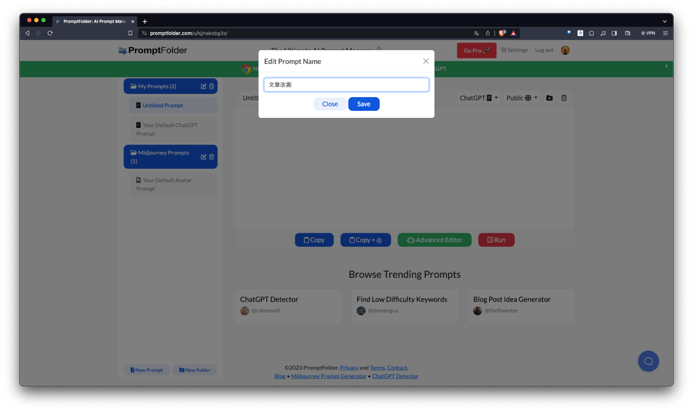
Task: Reload the page
Action: coord(50,33)
